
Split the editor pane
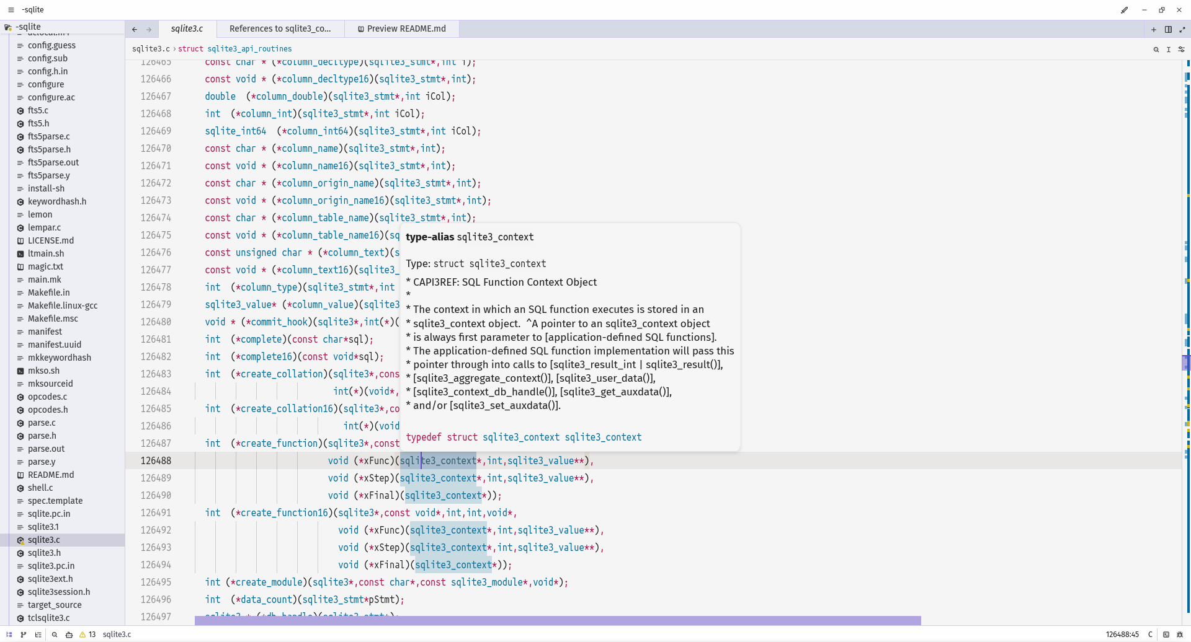tap(1168, 29)
